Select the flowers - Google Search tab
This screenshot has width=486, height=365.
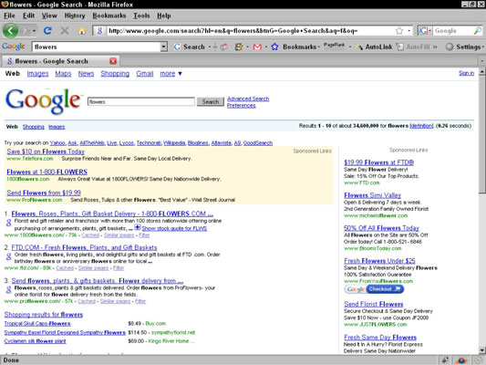pos(61,61)
